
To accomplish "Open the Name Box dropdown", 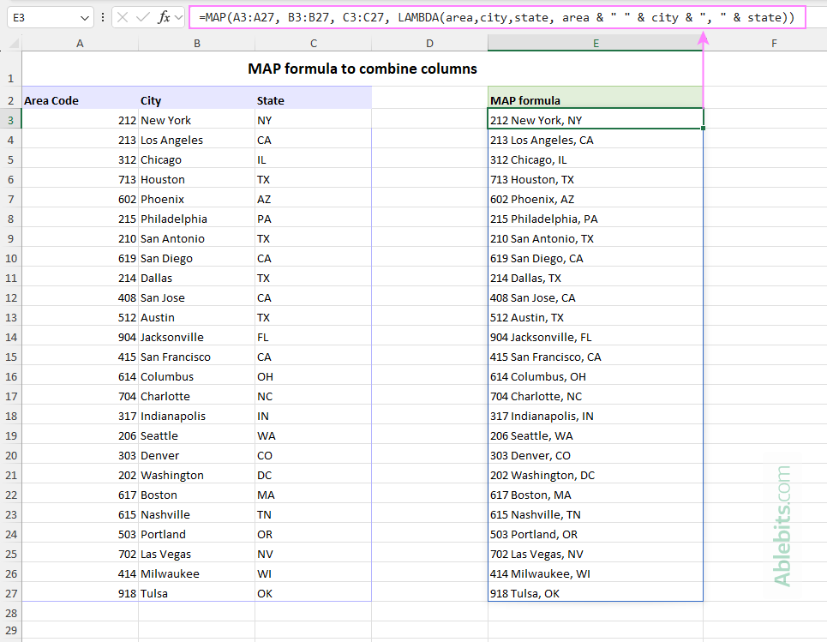I will point(83,16).
